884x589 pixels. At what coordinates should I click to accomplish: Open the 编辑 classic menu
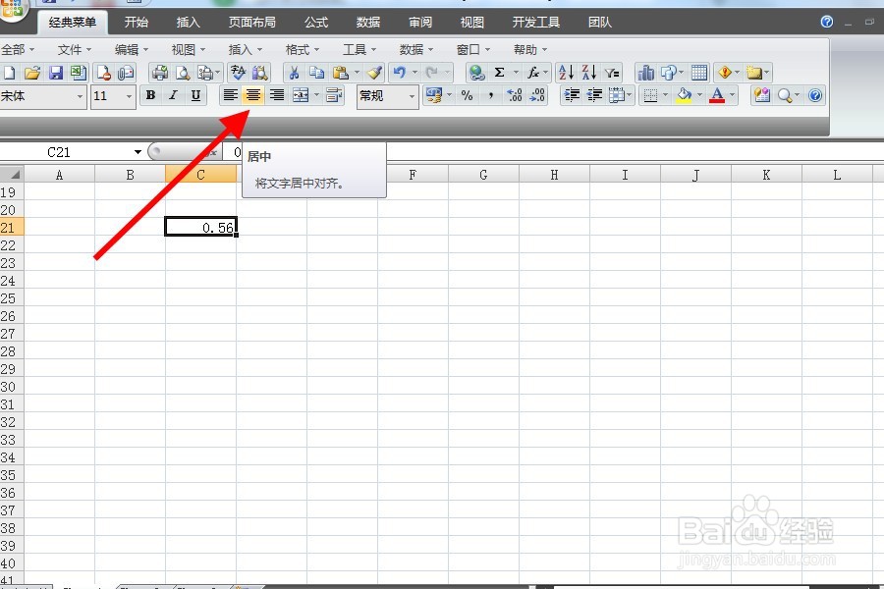click(x=131, y=50)
